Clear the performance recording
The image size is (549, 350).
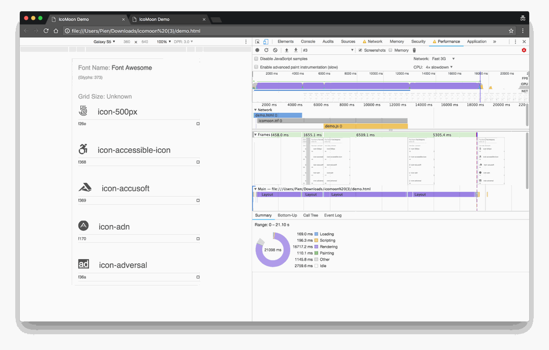point(275,50)
